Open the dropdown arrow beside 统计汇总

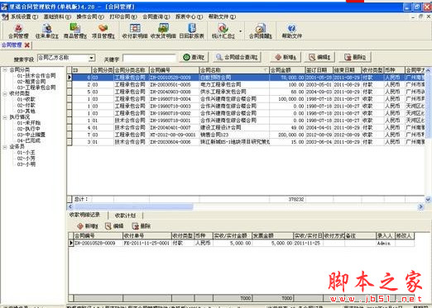click(240, 31)
